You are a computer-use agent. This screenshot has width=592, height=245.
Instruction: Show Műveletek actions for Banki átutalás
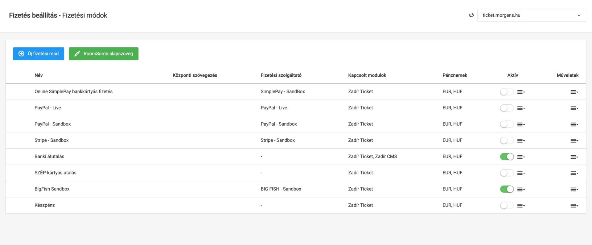pos(574,157)
